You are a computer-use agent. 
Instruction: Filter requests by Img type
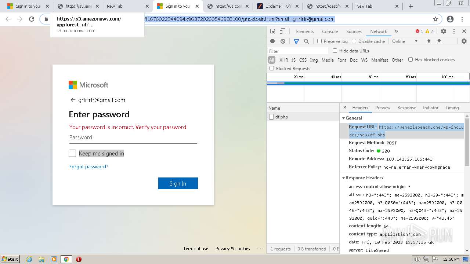pyautogui.click(x=314, y=60)
